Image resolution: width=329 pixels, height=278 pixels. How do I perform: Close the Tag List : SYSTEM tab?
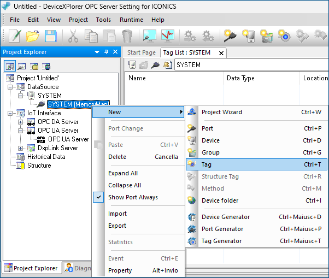221,54
